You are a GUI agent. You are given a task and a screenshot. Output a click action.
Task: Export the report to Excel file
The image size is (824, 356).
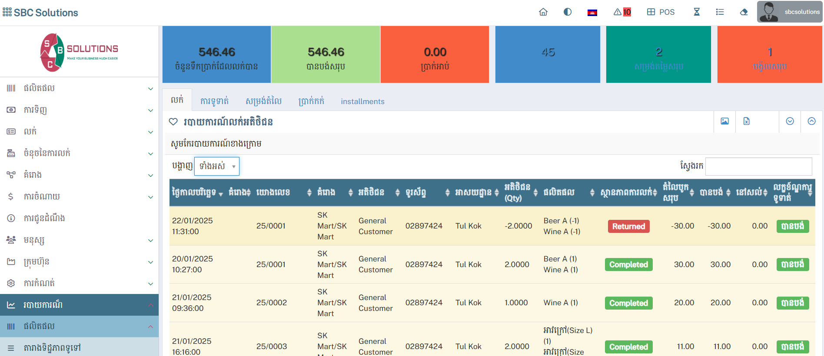pos(746,121)
